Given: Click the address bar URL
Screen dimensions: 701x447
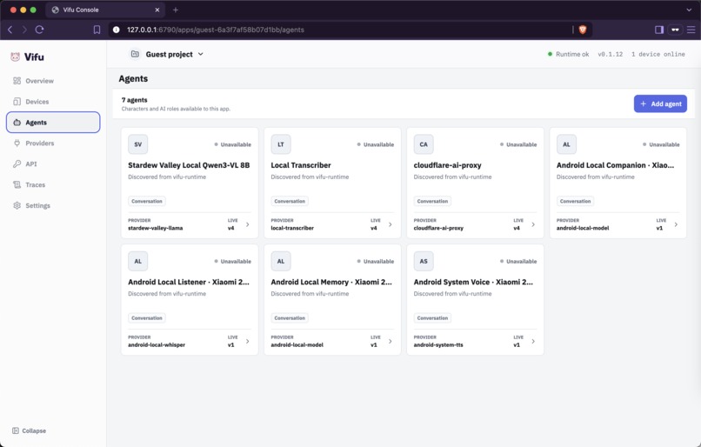Looking at the screenshot, I should (x=215, y=30).
